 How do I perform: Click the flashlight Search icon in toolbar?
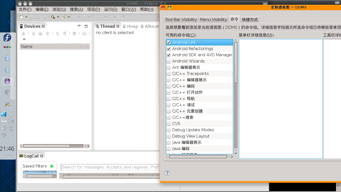click(64, 17)
